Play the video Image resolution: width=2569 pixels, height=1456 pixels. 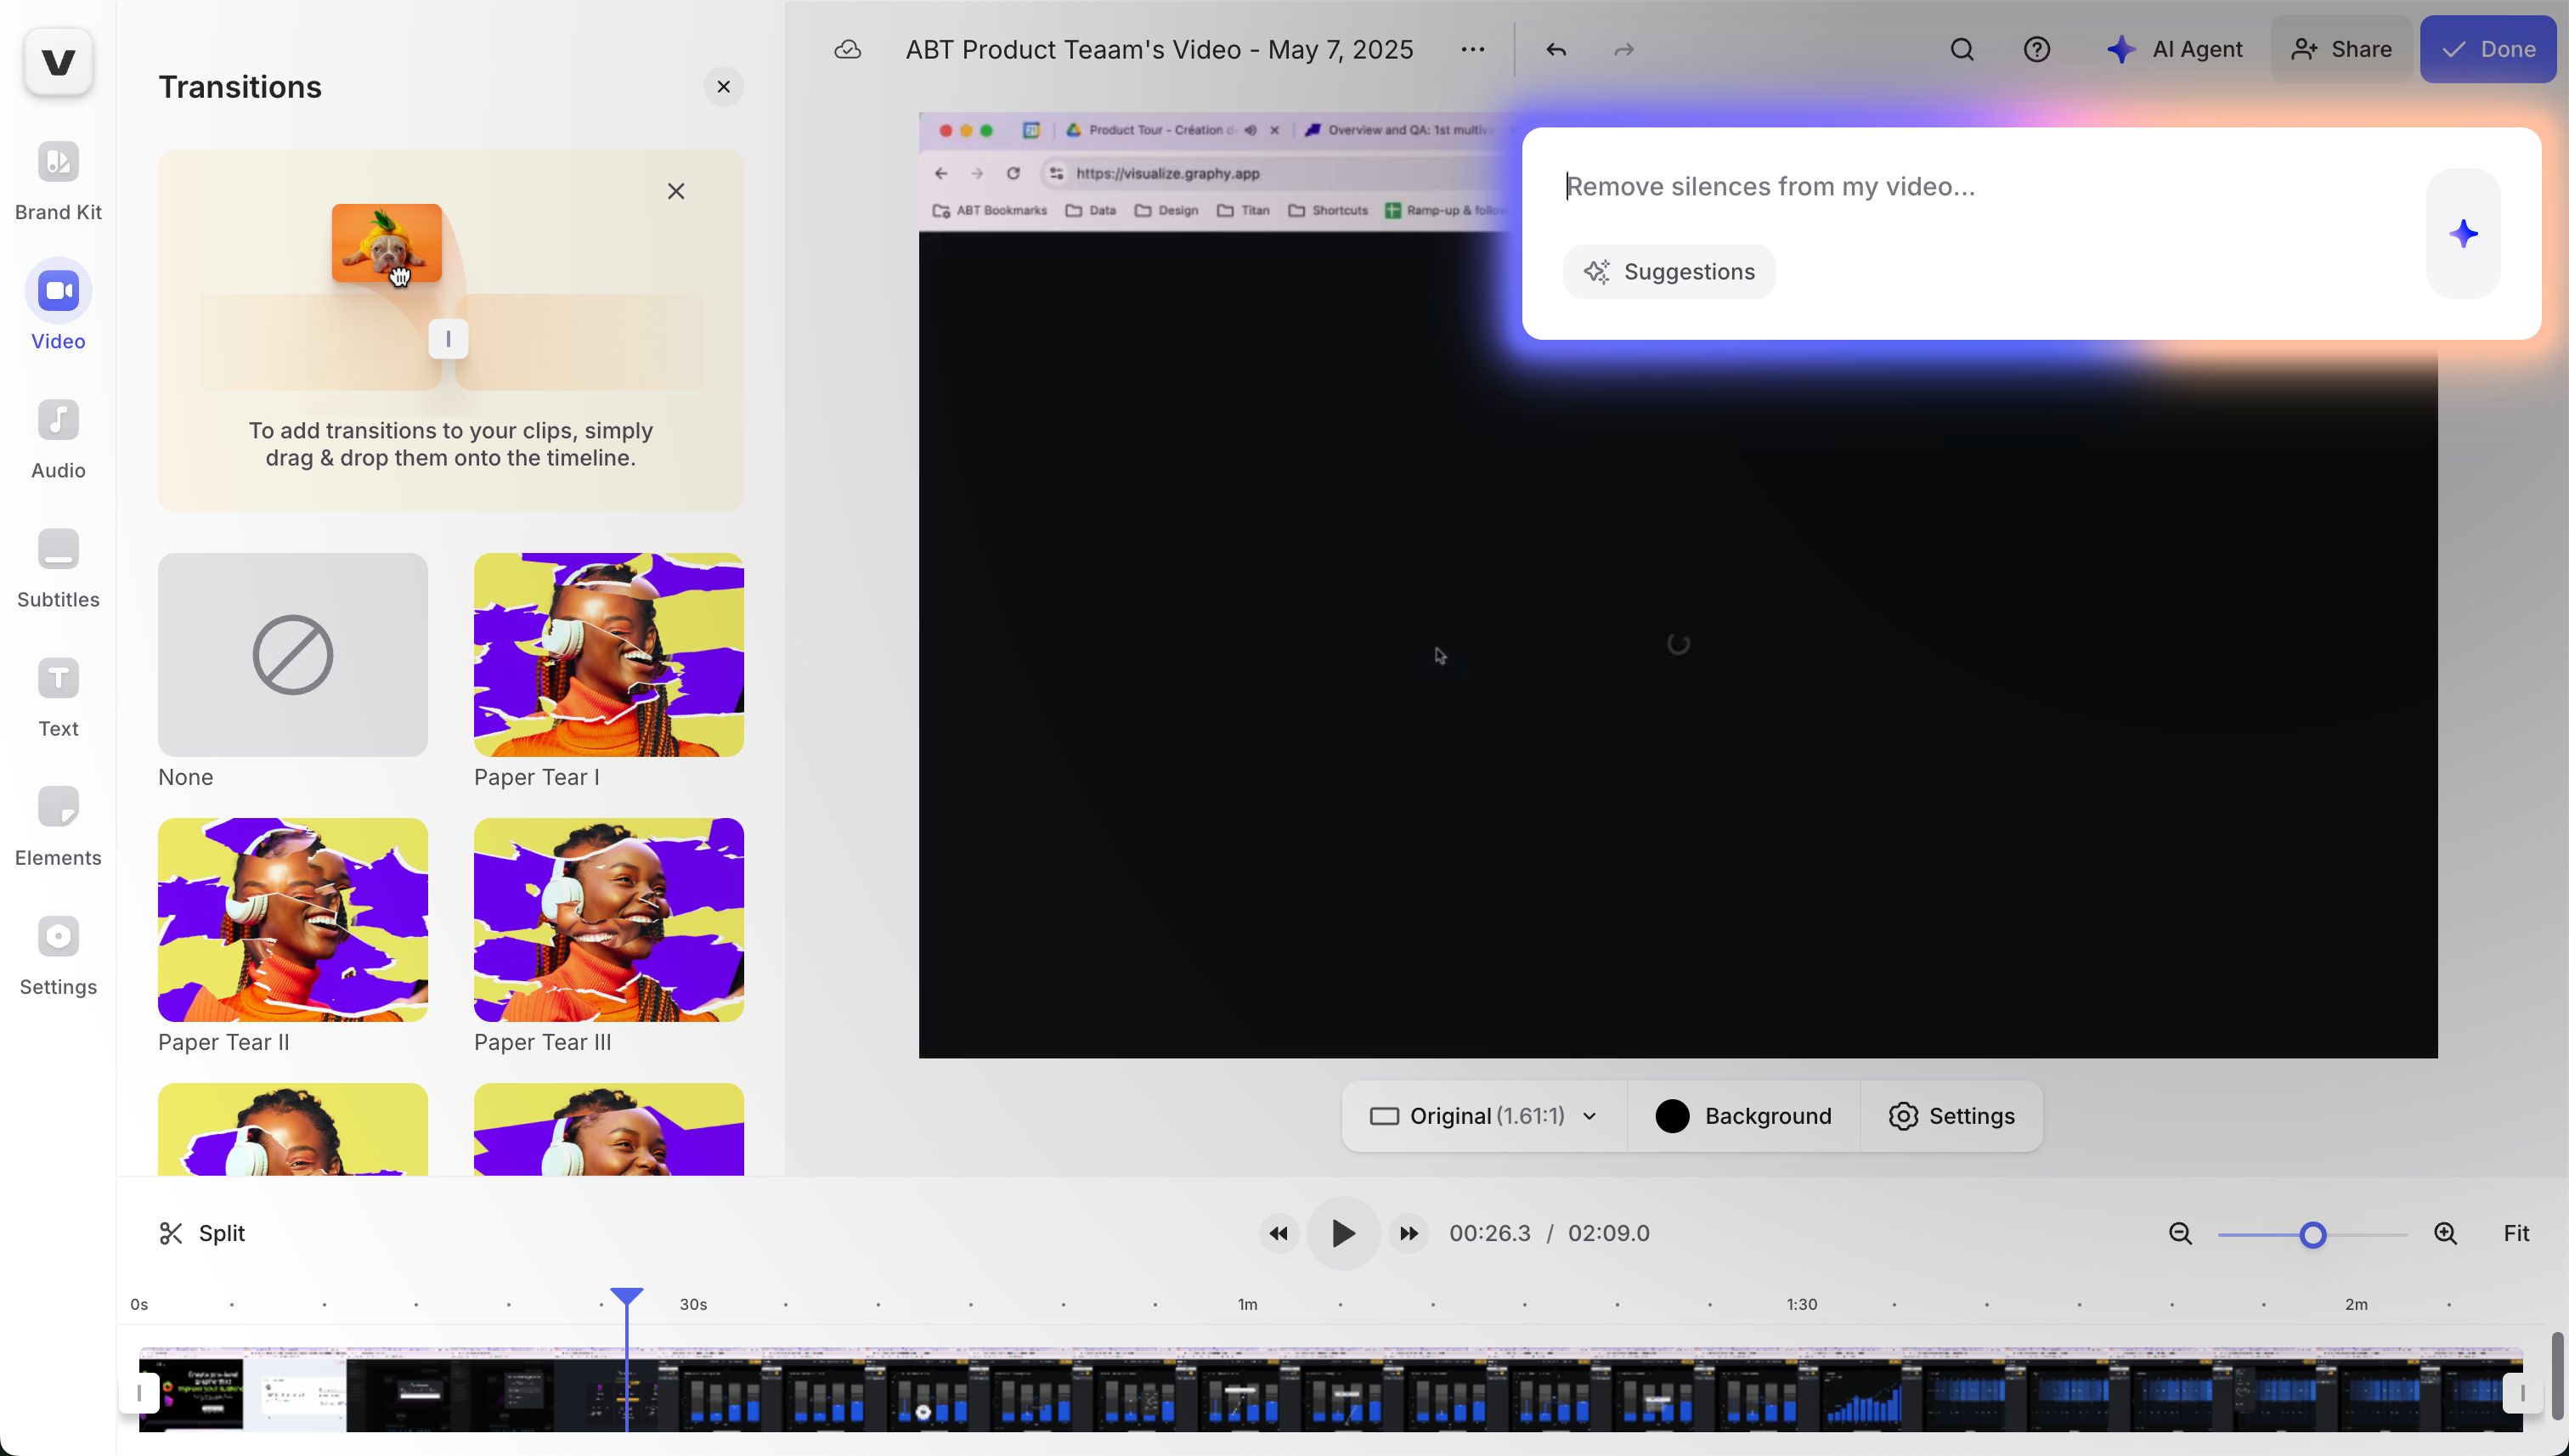[1343, 1233]
